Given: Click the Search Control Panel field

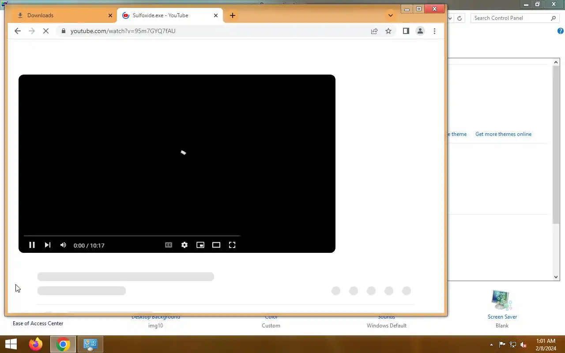Looking at the screenshot, I should (515, 18).
